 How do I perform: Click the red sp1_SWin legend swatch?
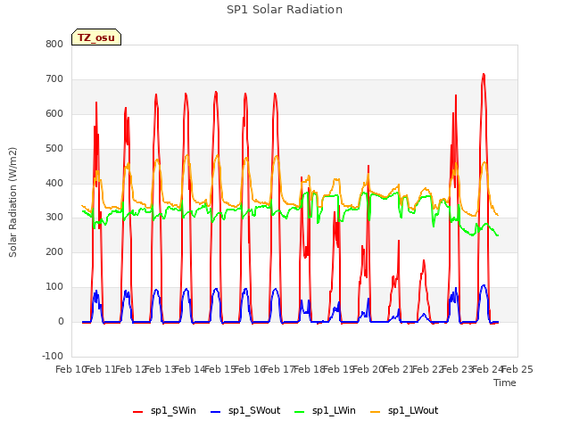[138, 412]
